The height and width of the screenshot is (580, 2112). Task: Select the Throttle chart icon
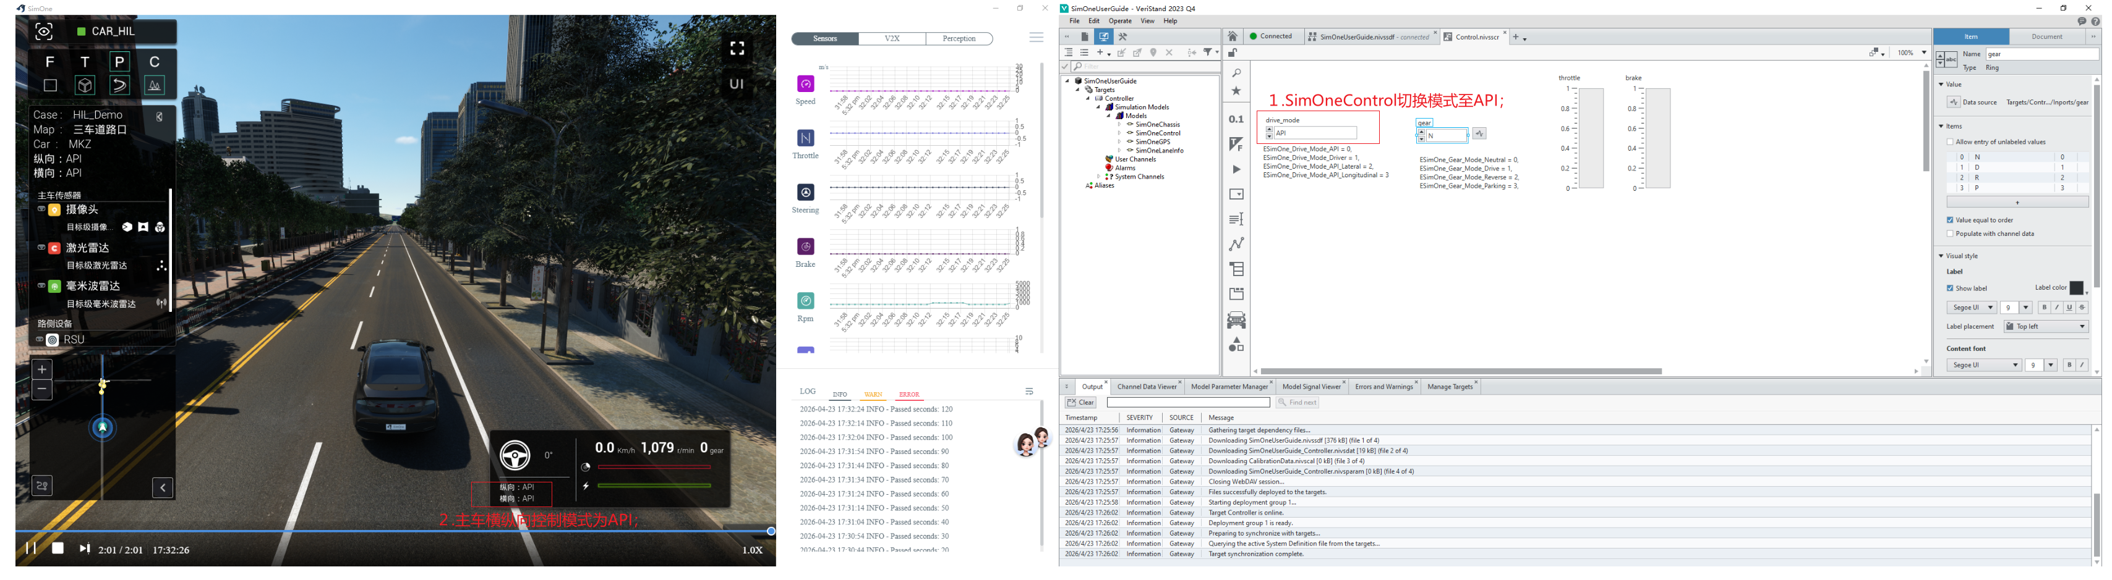(x=806, y=138)
